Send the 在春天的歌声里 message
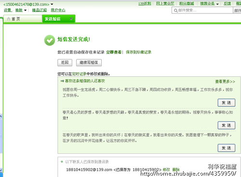Image resolution: width=241 pixels, height=177 pixels. tap(227, 148)
